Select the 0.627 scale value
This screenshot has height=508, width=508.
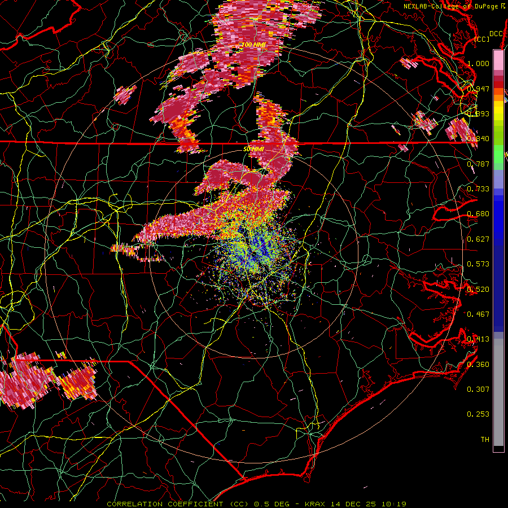478,239
